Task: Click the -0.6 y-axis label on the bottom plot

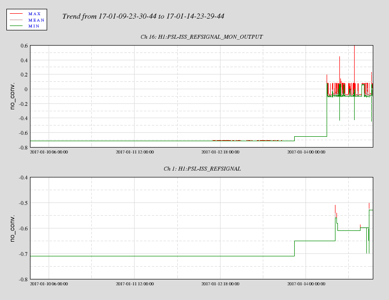Action: 23,228
